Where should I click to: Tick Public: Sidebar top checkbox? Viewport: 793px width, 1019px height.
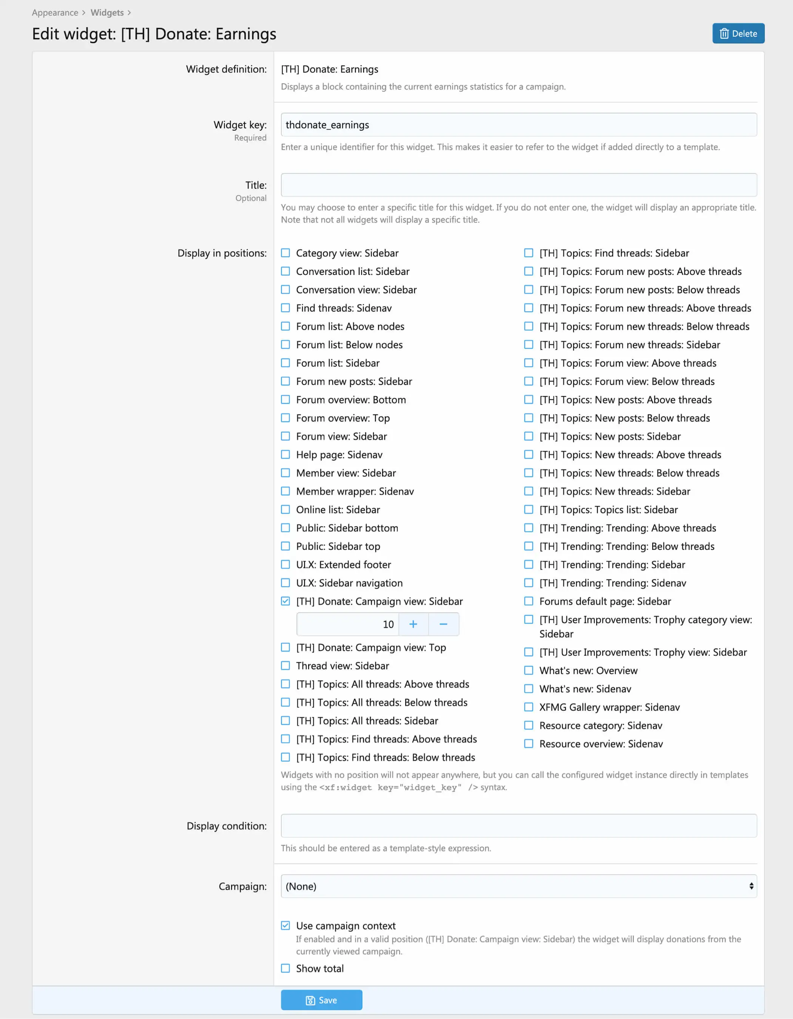click(285, 547)
